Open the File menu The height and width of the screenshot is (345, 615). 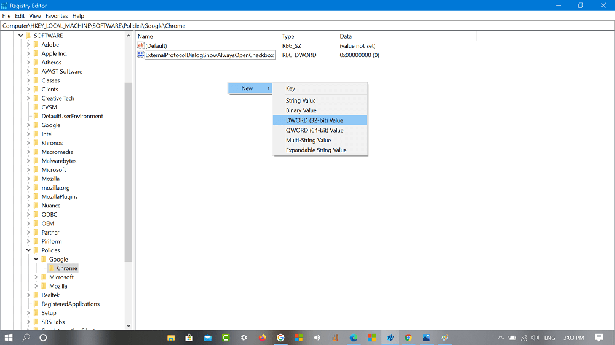[6, 16]
